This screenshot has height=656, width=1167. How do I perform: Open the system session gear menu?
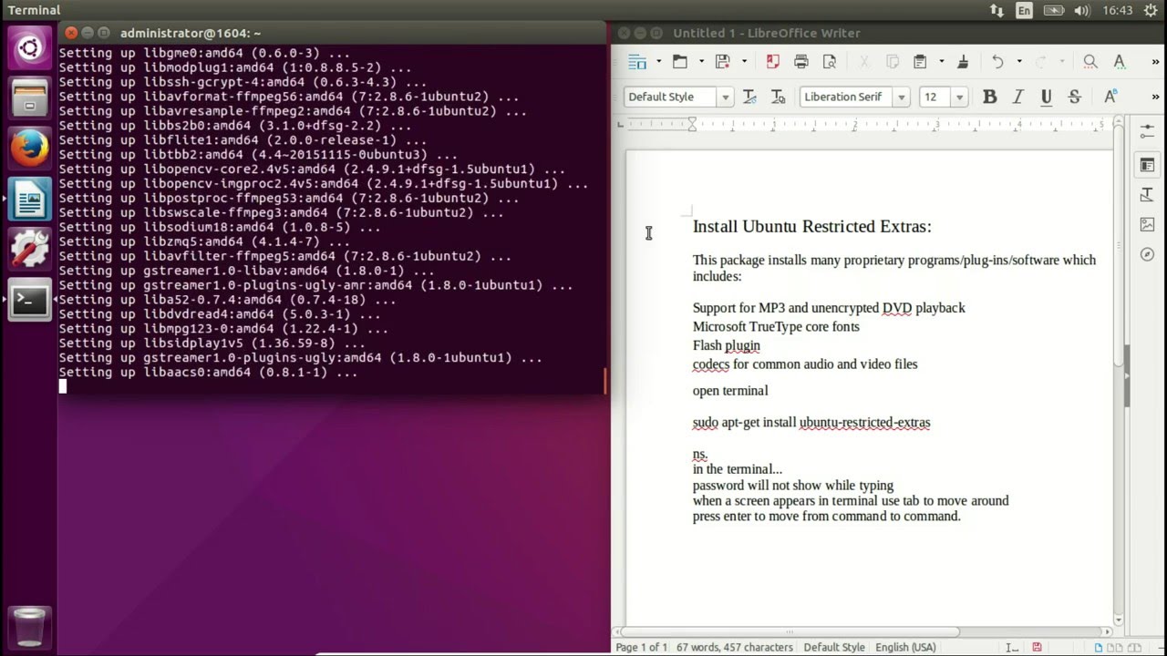point(1152,10)
